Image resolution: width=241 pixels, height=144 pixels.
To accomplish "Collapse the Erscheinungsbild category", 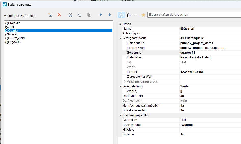I will [x=120, y=115].
